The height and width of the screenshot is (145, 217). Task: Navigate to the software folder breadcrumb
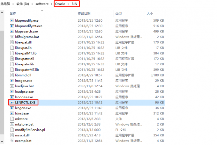coord(42,4)
